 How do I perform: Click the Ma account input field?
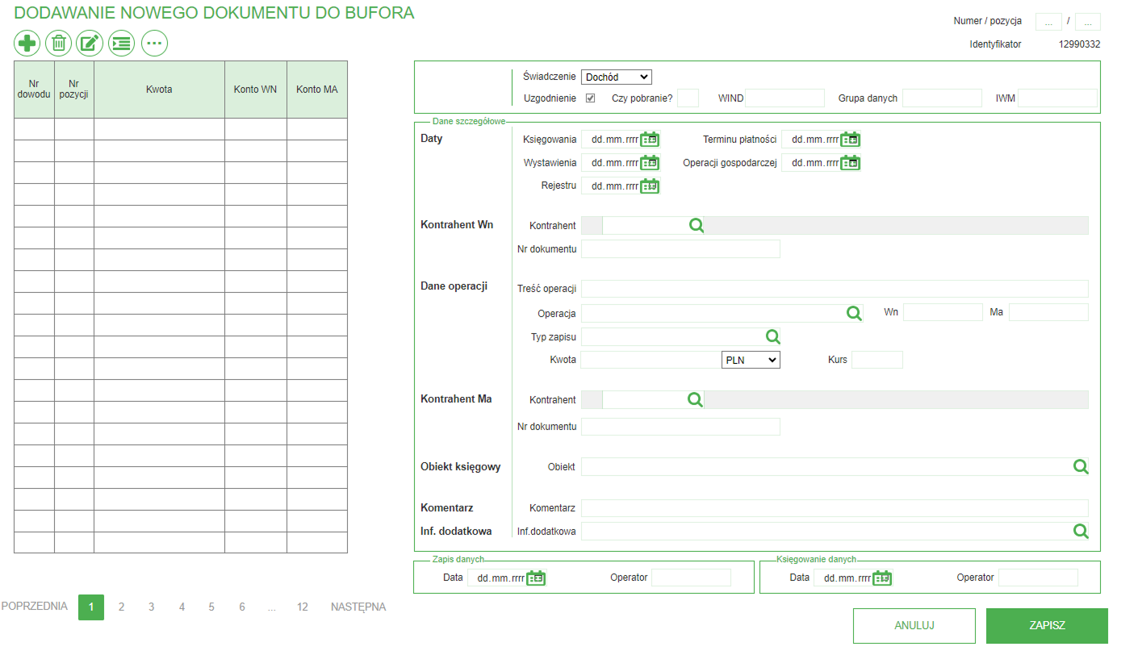(x=1048, y=312)
